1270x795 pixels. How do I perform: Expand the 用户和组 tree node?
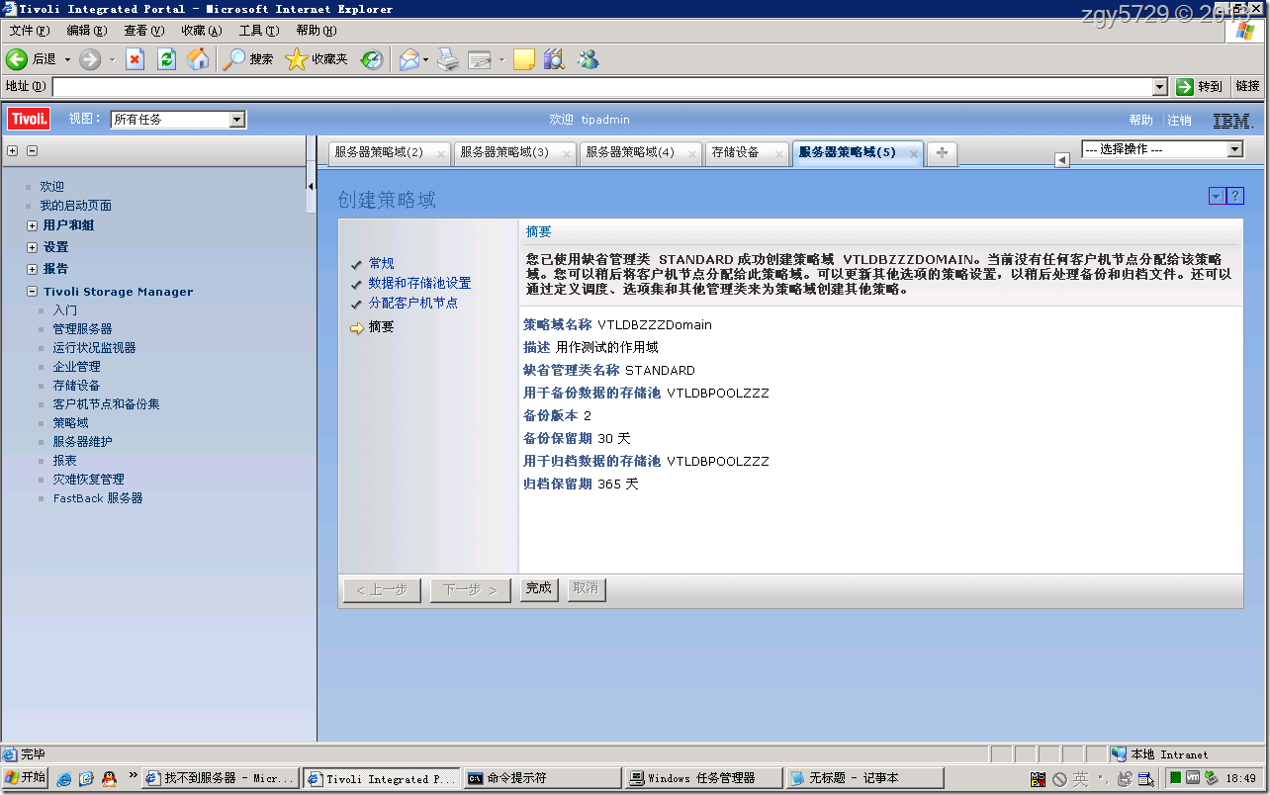click(x=33, y=225)
